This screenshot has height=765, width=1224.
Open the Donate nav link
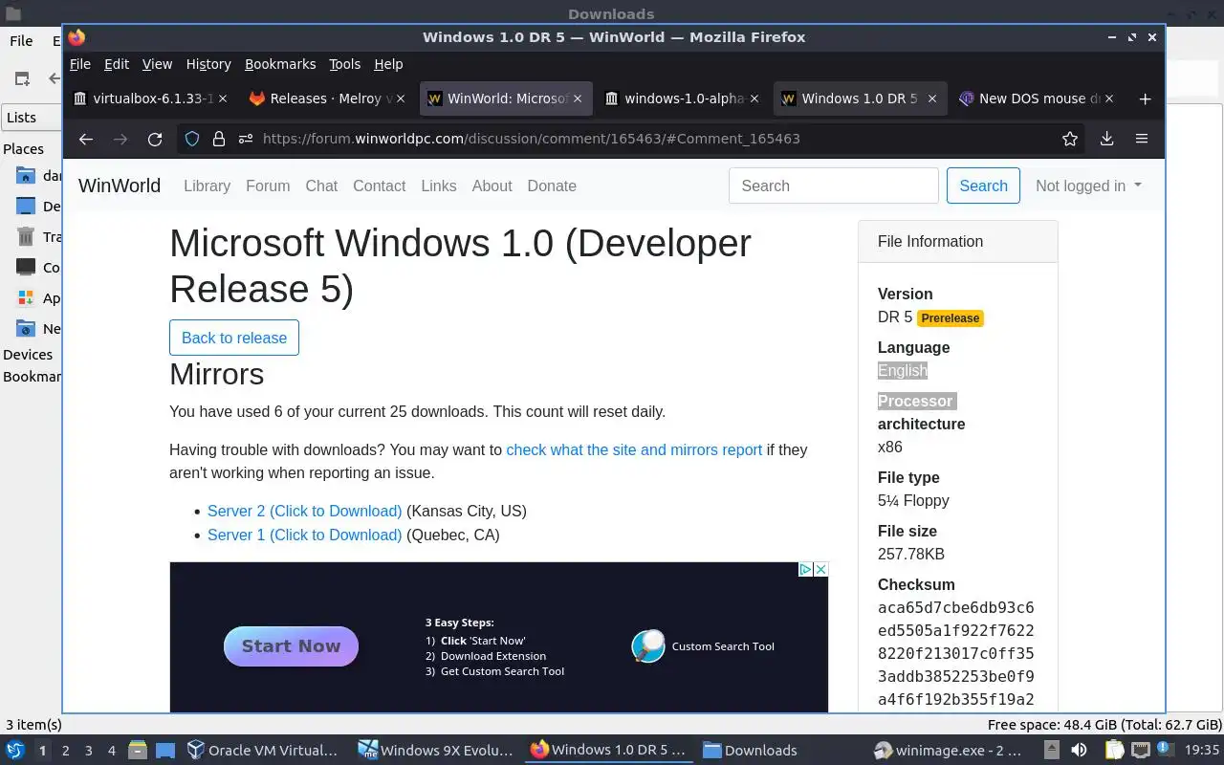(x=552, y=186)
